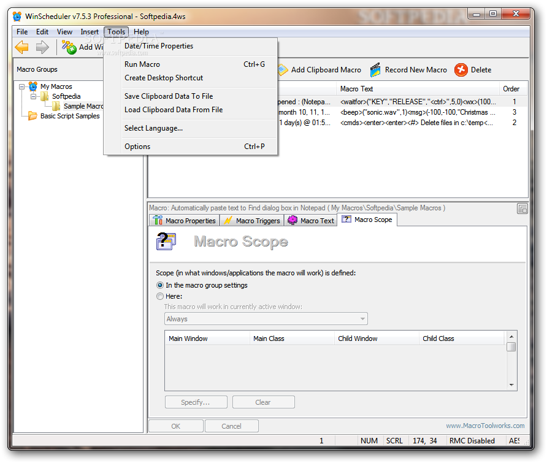Choose Select Language... menu item
This screenshot has height=463, width=547.
coord(191,128)
